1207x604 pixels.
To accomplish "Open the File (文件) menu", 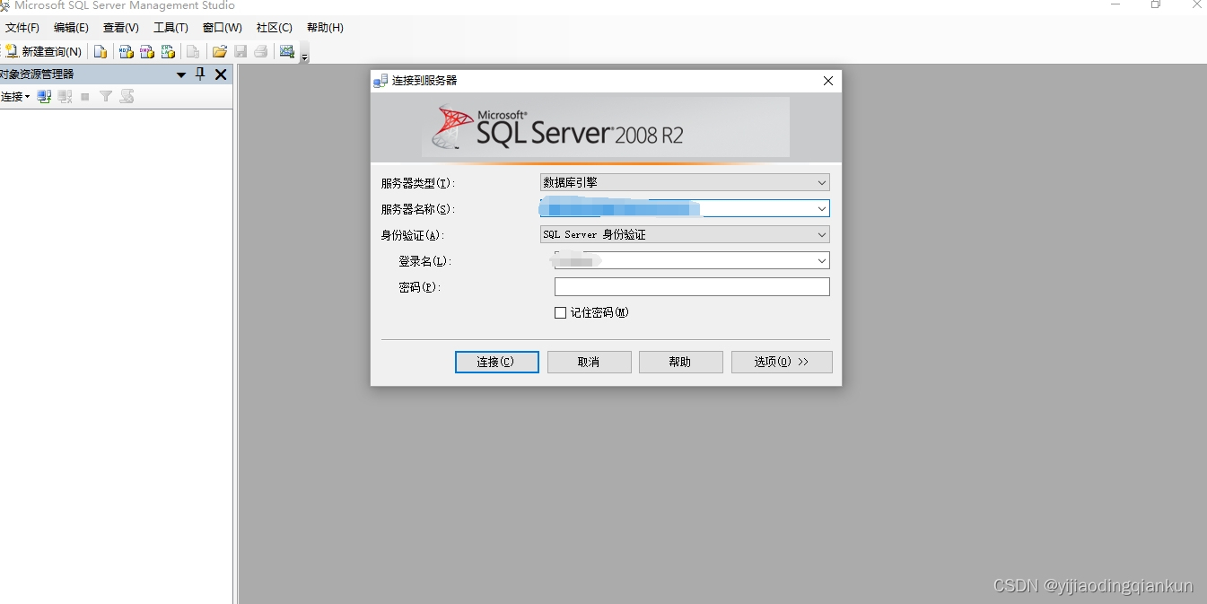I will tap(22, 28).
